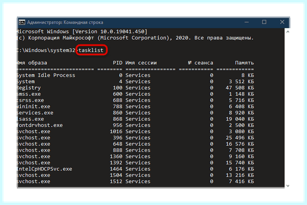This screenshot has width=307, height=205.
Task: Close the Command Prompt window
Action: click(x=282, y=22)
